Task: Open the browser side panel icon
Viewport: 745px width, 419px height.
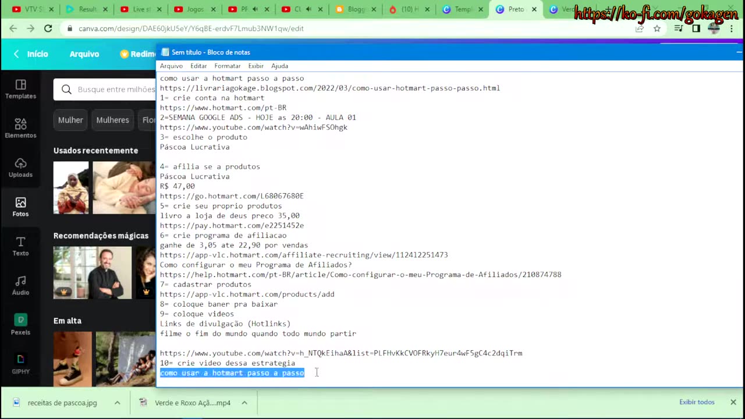Action: point(696,29)
